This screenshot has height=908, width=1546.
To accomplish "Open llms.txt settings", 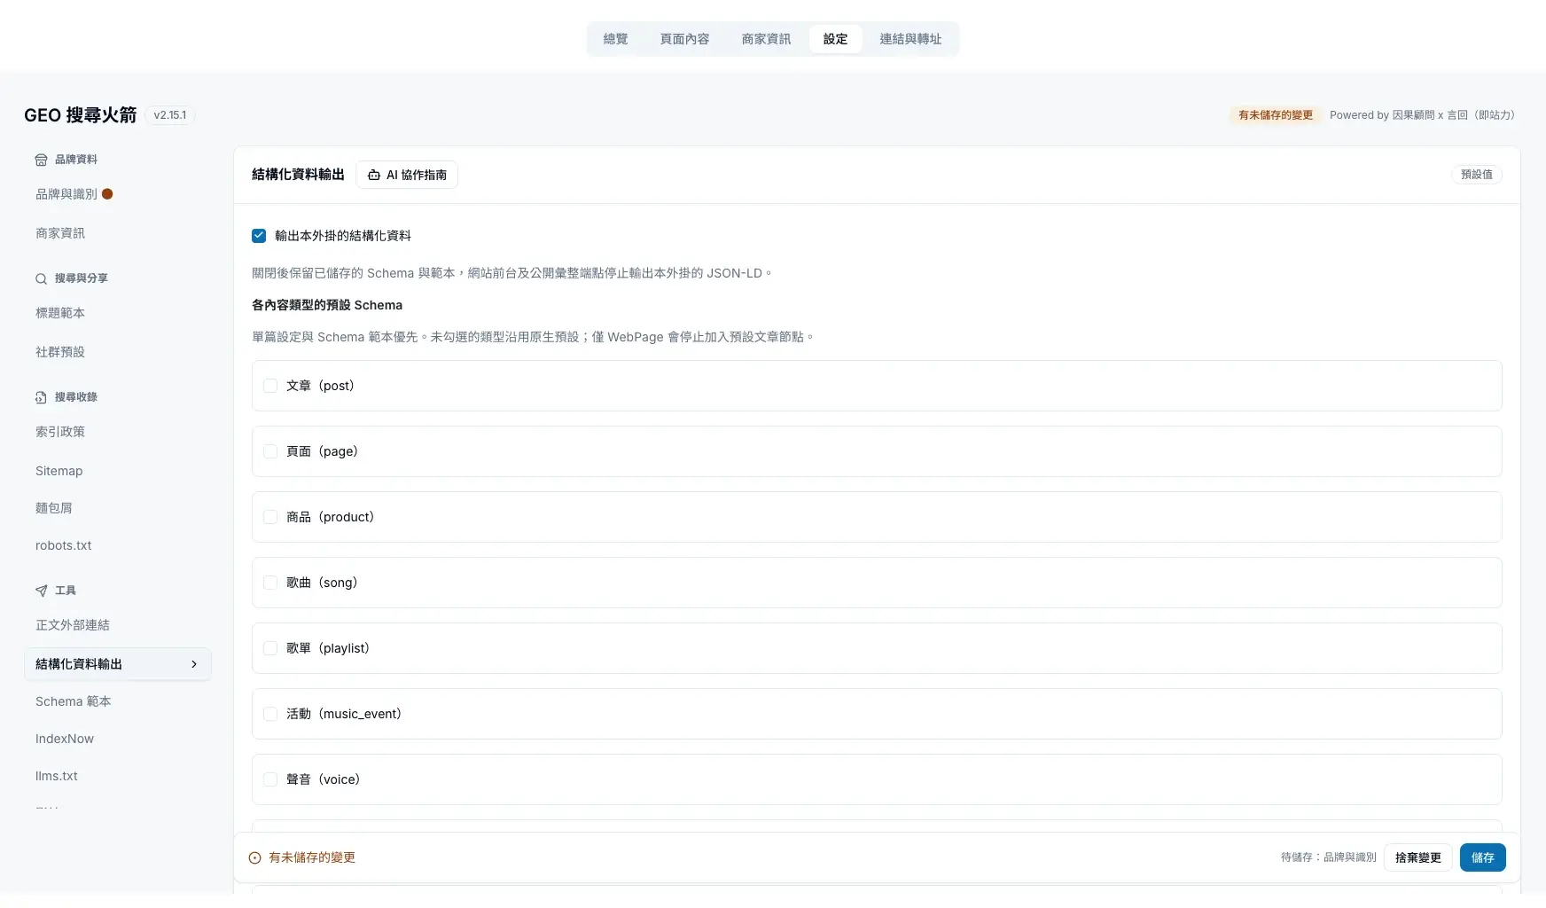I will click(118, 776).
